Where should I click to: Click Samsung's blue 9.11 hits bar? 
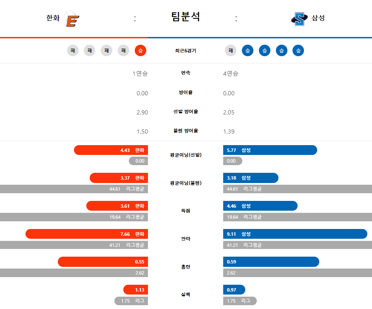point(295,234)
